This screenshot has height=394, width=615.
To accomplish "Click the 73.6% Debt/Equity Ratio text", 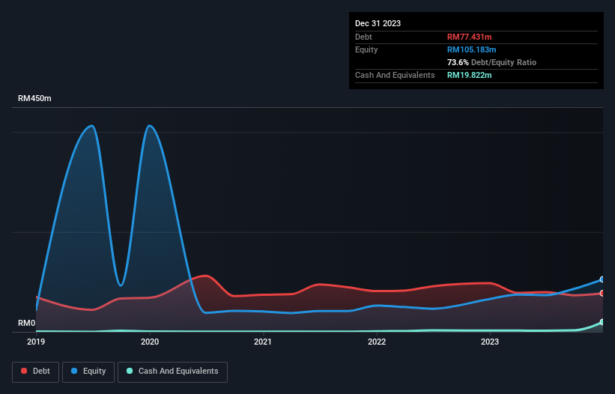I will (491, 62).
